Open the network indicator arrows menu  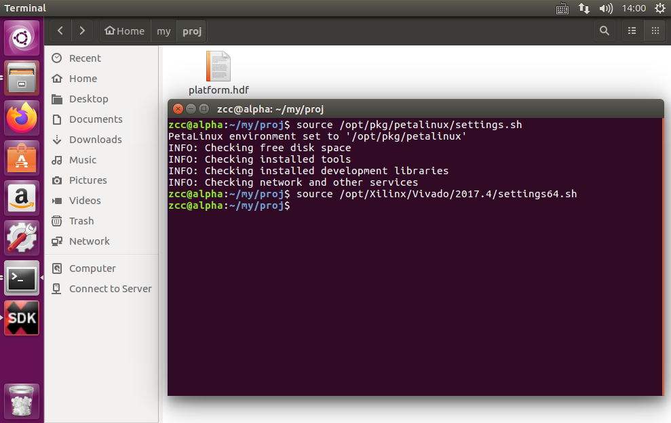pyautogui.click(x=584, y=7)
